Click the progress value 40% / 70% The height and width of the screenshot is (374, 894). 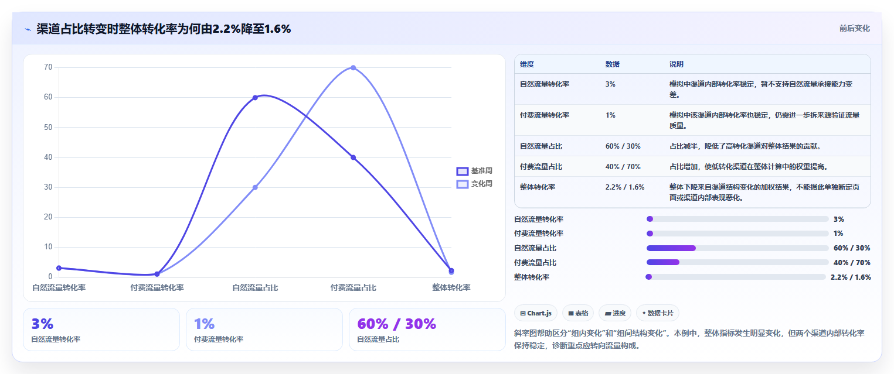[x=852, y=263]
